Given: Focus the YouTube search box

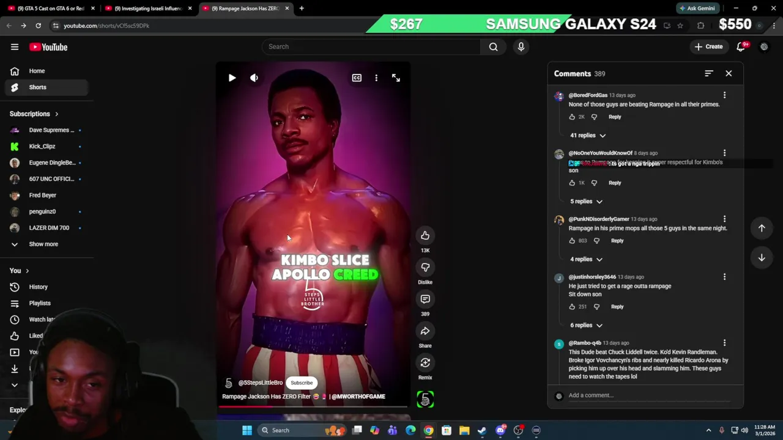Looking at the screenshot, I should (x=371, y=46).
